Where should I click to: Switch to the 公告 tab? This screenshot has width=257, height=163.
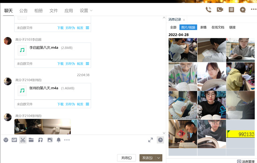click(x=23, y=11)
